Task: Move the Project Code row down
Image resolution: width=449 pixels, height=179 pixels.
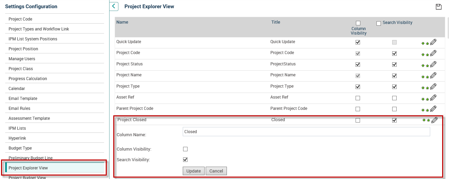Action: (423, 54)
